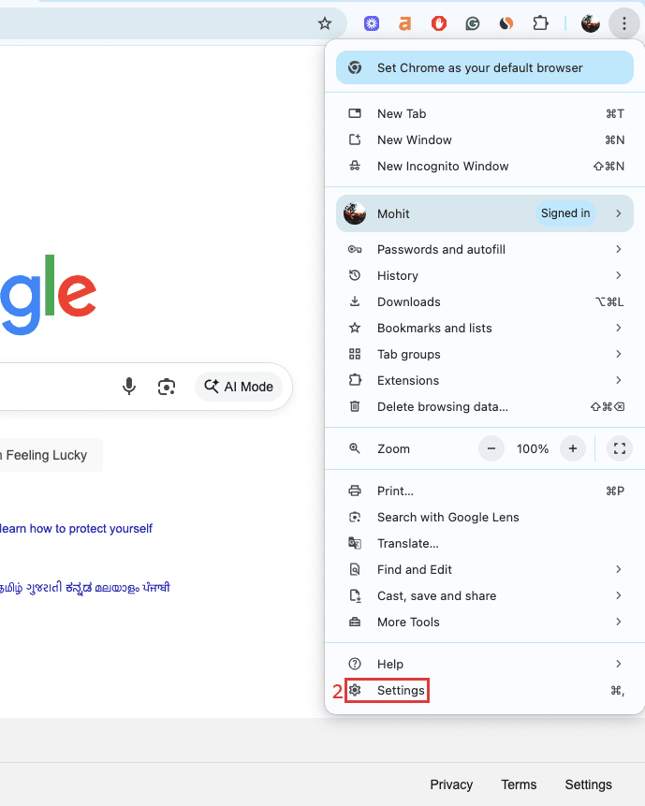
Task: Toggle fullscreen mode from Zoom row
Action: 619,448
